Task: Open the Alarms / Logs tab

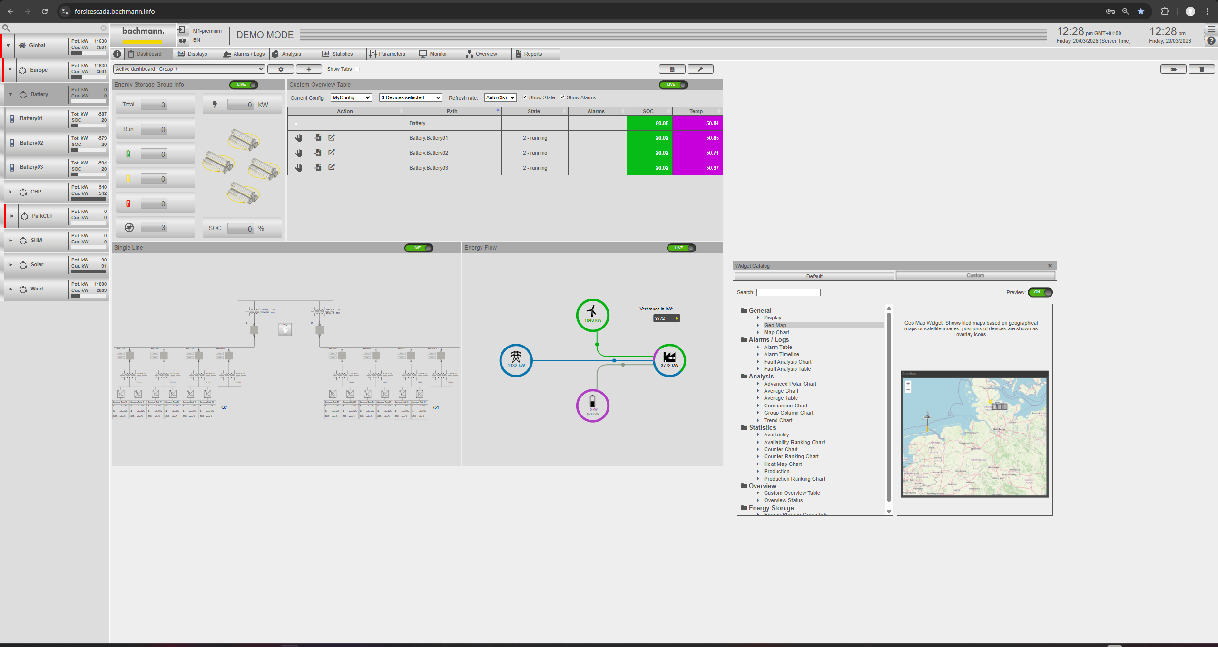Action: click(245, 54)
